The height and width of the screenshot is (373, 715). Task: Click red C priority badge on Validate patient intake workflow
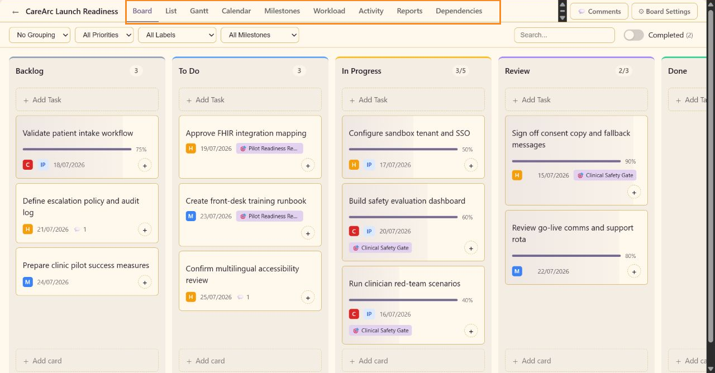pyautogui.click(x=28, y=165)
